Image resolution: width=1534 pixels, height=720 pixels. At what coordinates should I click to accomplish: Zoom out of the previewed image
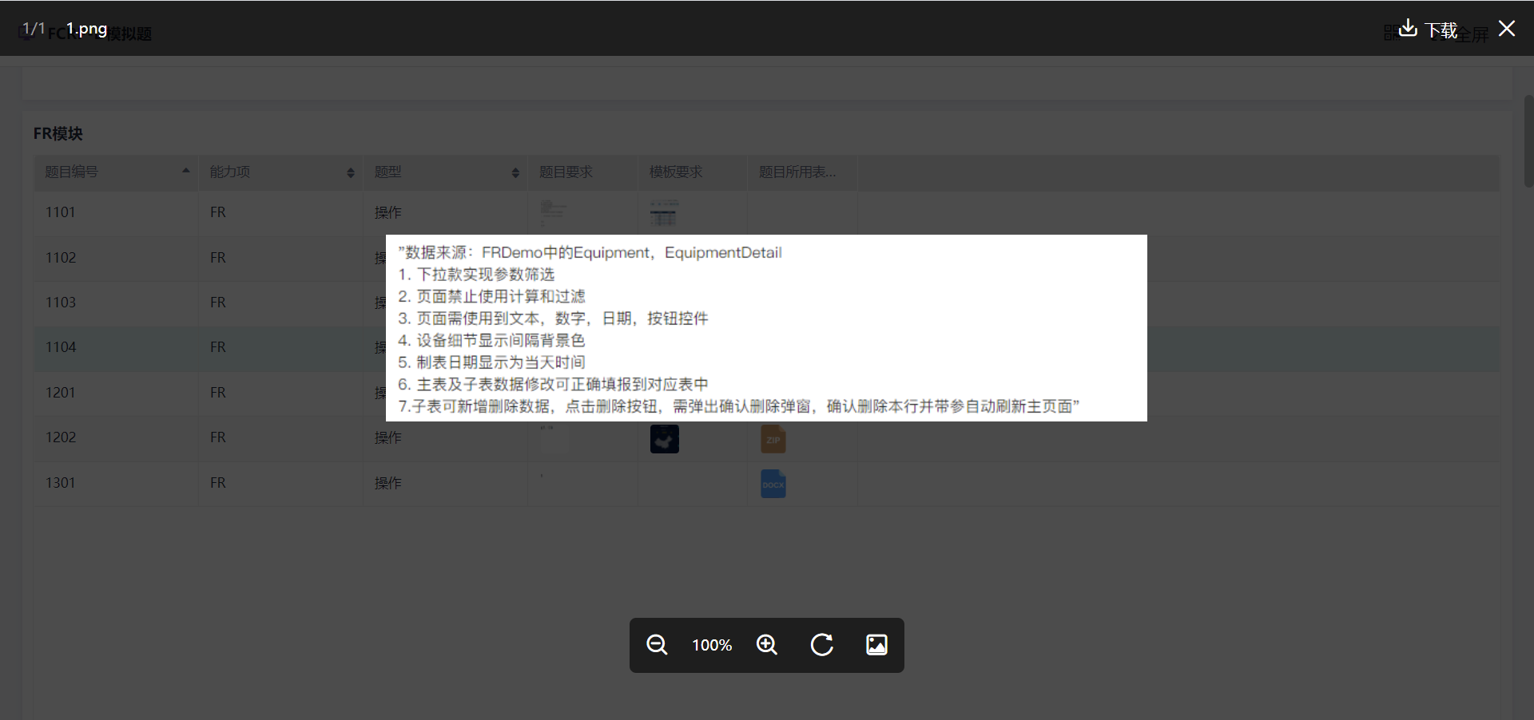657,645
